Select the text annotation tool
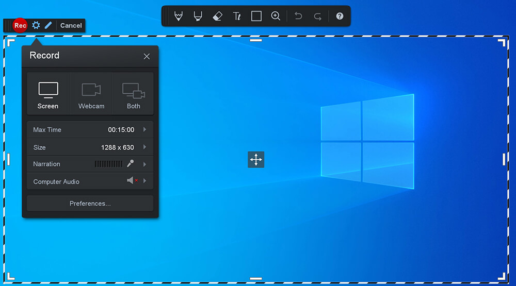 (237, 16)
